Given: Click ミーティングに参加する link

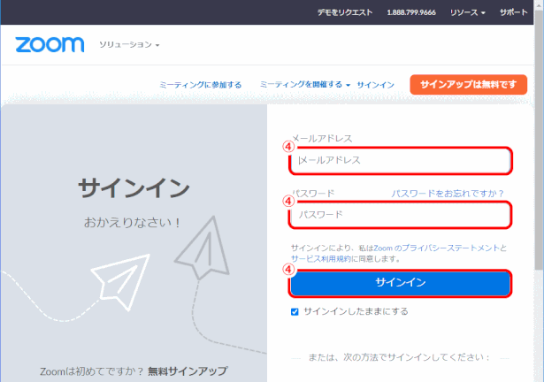Looking at the screenshot, I should pyautogui.click(x=201, y=85).
